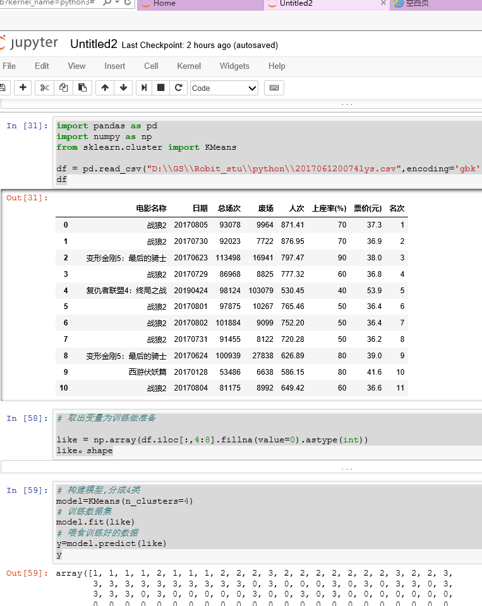This screenshot has height=606, width=482.
Task: Save notebook with the floppy disk icon
Action: pos(3,88)
